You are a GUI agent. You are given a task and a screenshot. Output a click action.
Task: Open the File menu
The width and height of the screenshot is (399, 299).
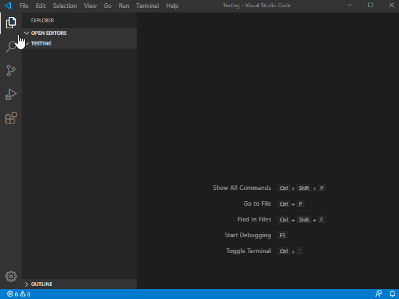click(x=24, y=6)
